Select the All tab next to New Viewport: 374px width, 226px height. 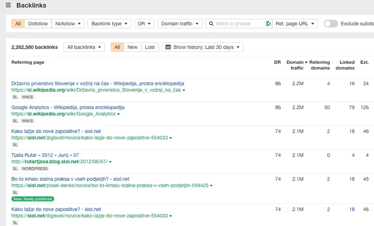(117, 47)
